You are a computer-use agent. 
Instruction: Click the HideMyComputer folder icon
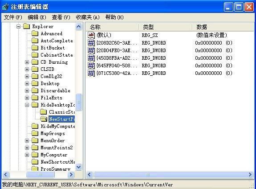pos(35,126)
